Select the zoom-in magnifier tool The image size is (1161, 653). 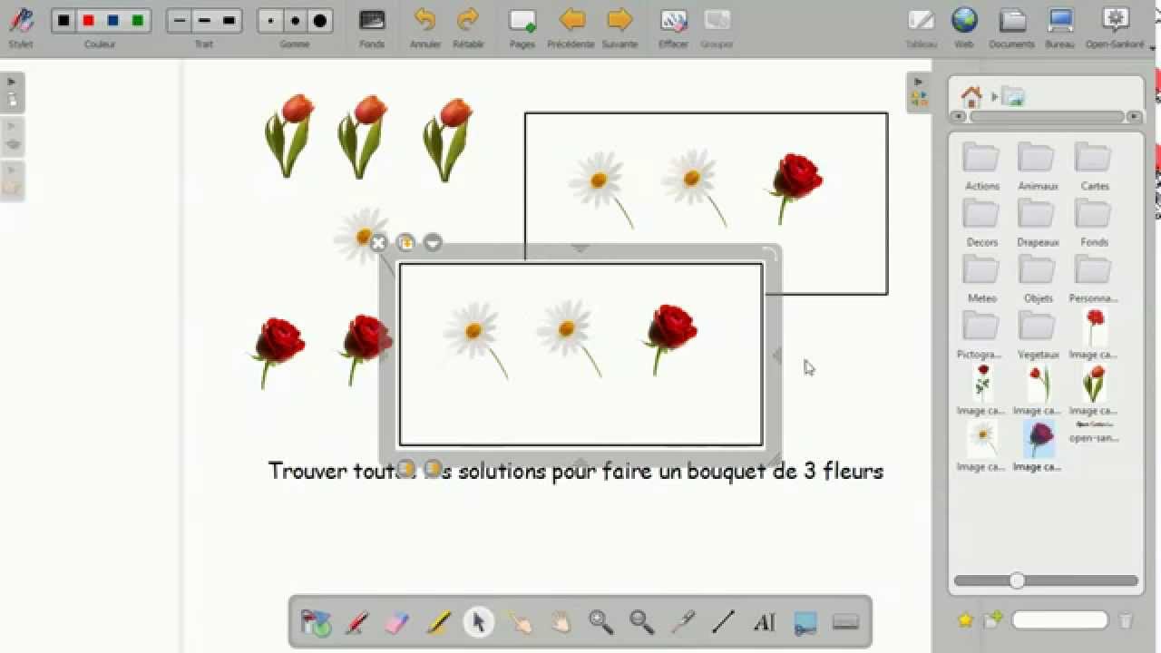click(601, 622)
